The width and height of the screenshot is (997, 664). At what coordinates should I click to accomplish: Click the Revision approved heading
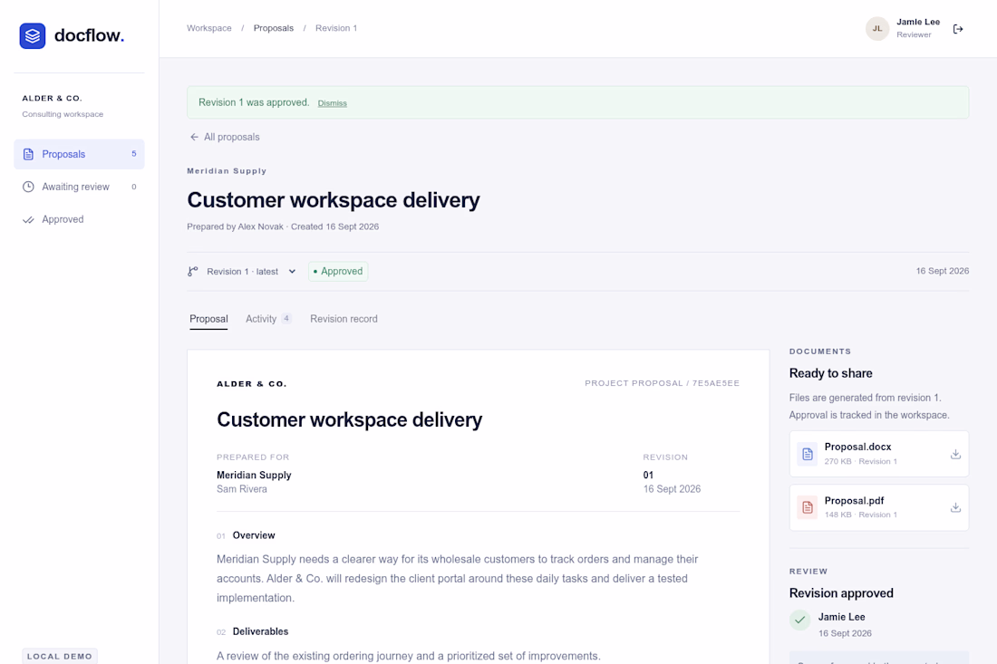point(841,593)
